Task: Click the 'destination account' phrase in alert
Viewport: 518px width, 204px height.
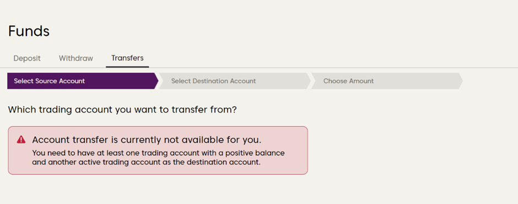Action: 227,162
